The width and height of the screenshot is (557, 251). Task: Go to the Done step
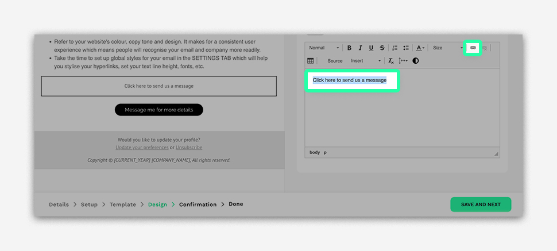tap(236, 204)
